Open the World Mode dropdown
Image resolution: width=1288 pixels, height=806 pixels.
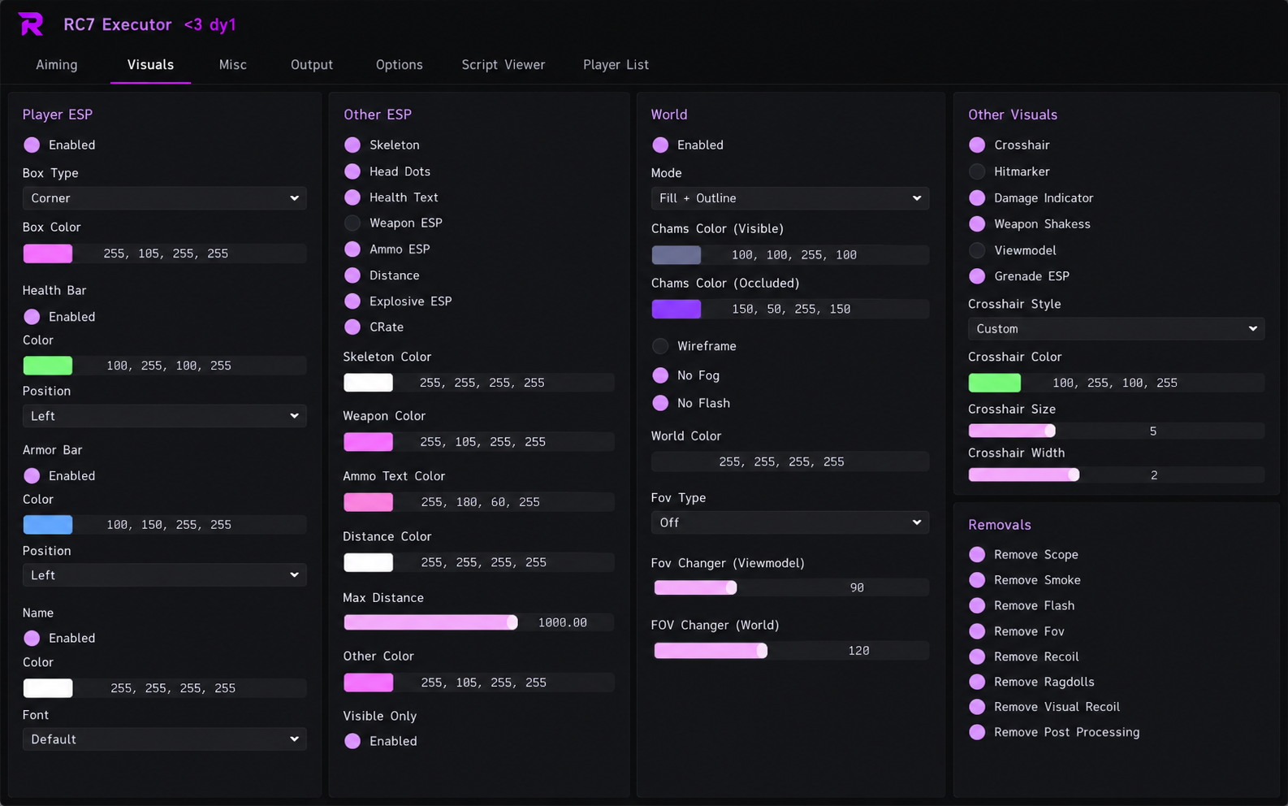pos(789,198)
